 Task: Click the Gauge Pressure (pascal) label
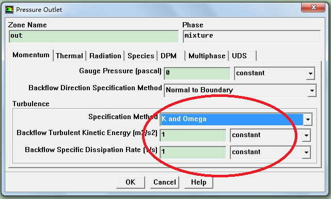tap(120, 71)
